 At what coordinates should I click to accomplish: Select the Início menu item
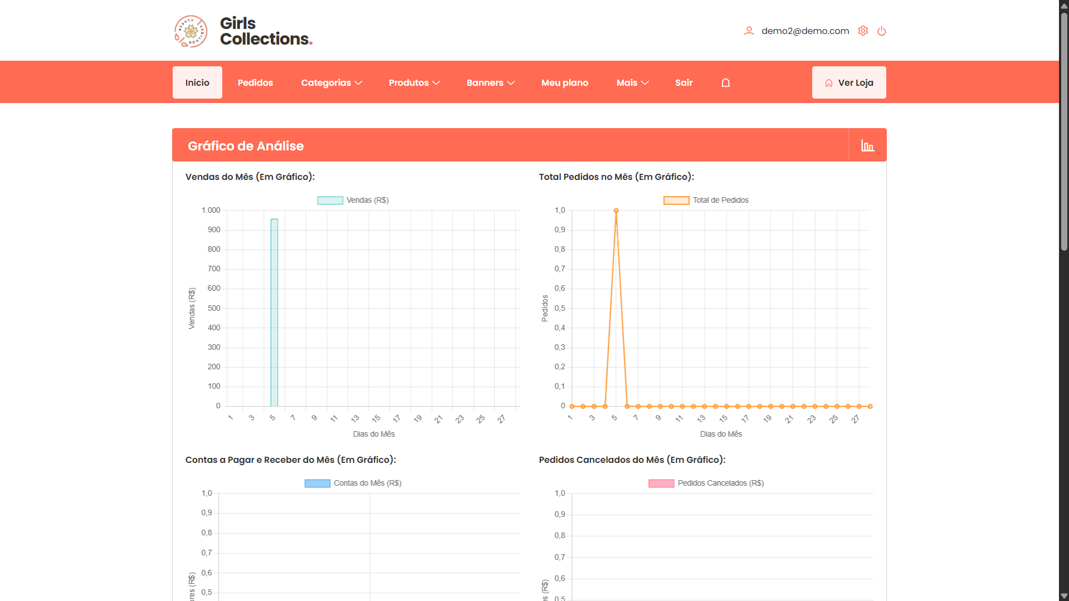197,82
